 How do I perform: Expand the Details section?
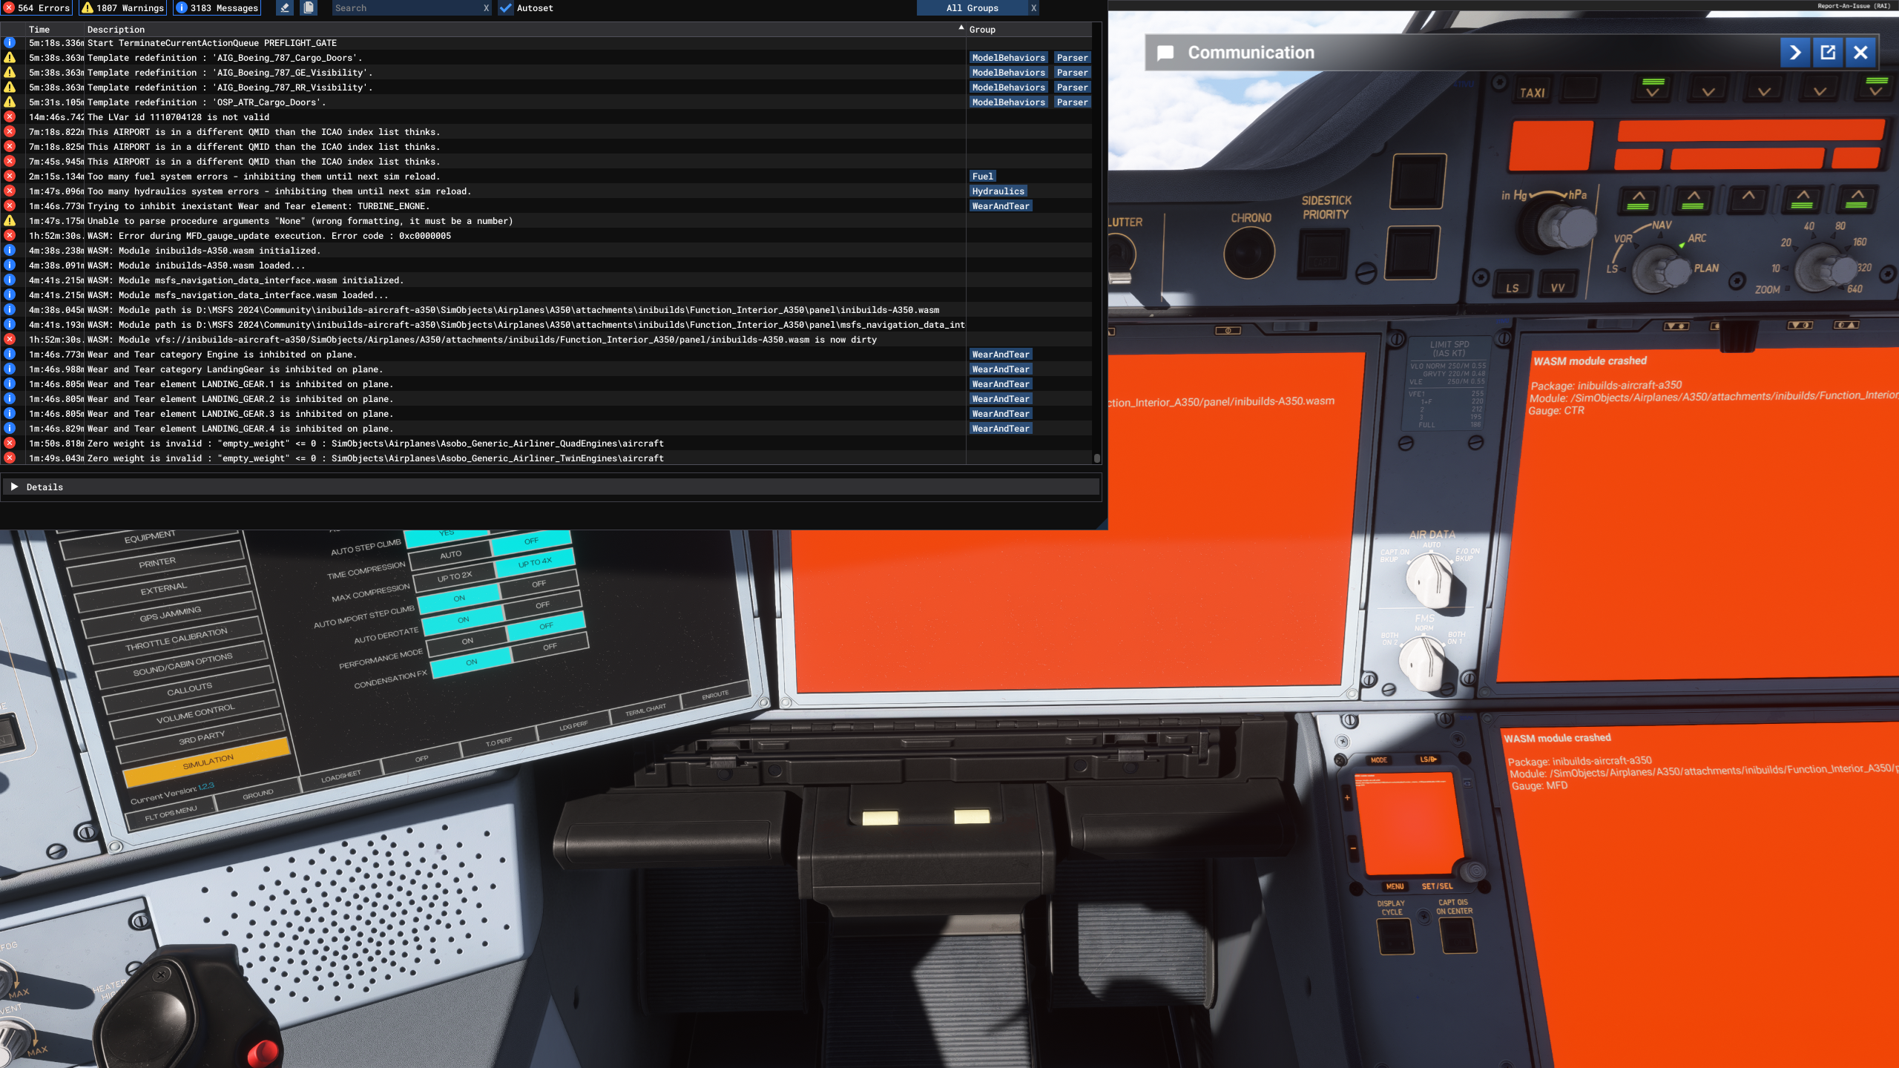click(x=14, y=487)
